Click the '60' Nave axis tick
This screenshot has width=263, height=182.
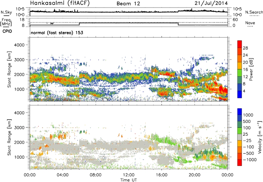pyautogui.click(x=235, y=20)
